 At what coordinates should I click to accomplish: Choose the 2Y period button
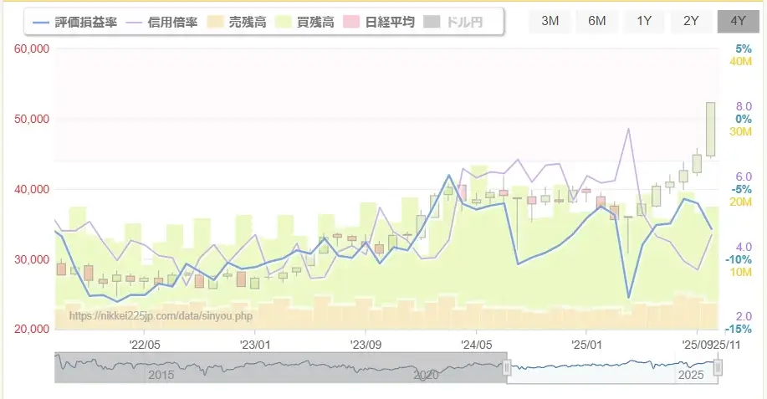click(691, 21)
